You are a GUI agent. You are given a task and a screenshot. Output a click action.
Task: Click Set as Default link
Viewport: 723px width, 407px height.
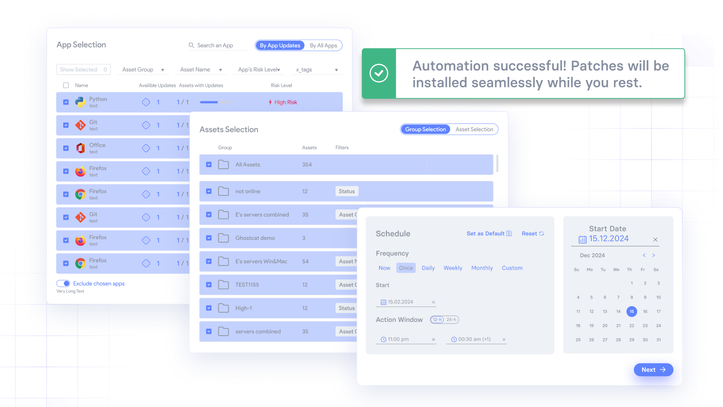(489, 234)
